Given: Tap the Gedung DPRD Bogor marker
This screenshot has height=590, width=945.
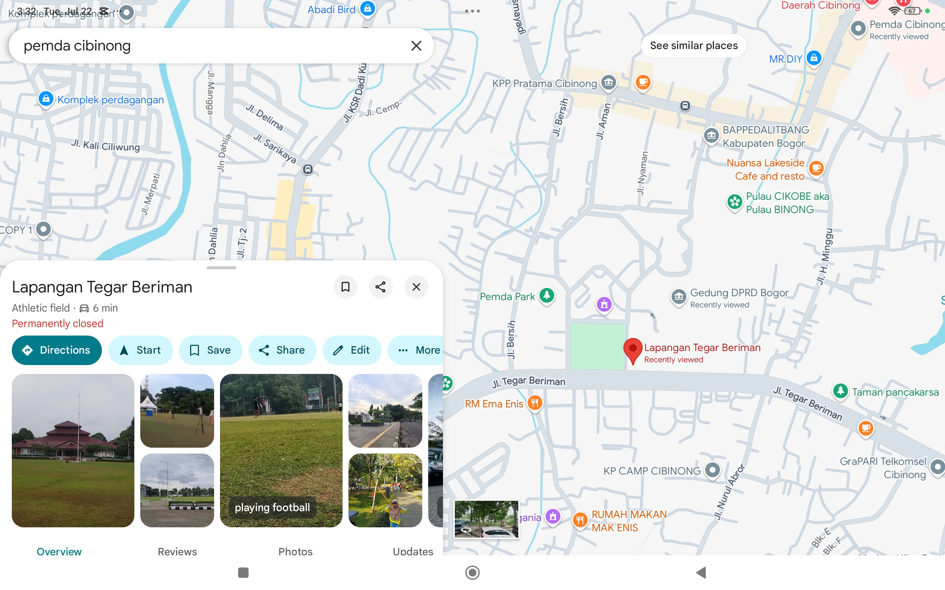Looking at the screenshot, I should click(679, 296).
